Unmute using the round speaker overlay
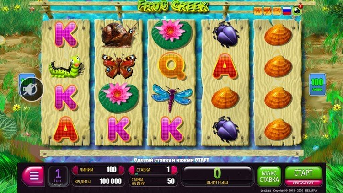This screenshot has height=193, width=343. [x=31, y=89]
